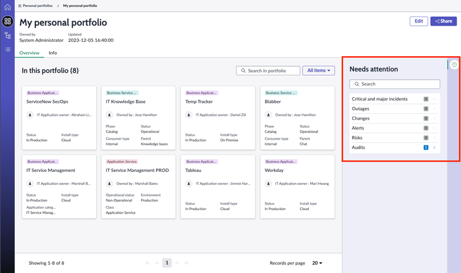461x273 pixels.
Task: Click the Audits label
Action: [358, 147]
